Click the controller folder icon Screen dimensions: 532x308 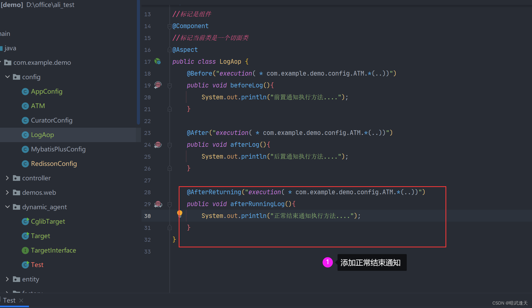pos(17,178)
